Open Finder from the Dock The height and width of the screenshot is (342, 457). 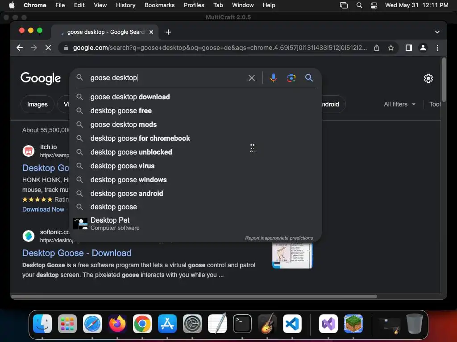click(x=42, y=324)
